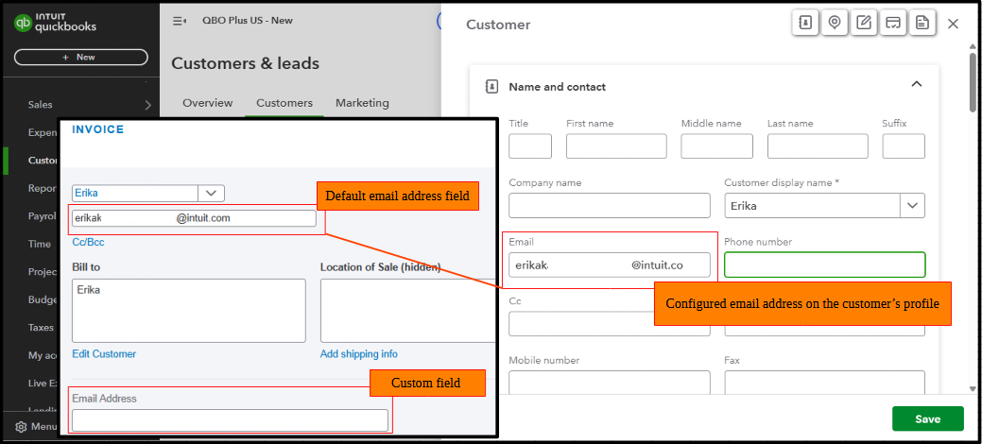Click the QuickBooks logo icon

click(24, 24)
